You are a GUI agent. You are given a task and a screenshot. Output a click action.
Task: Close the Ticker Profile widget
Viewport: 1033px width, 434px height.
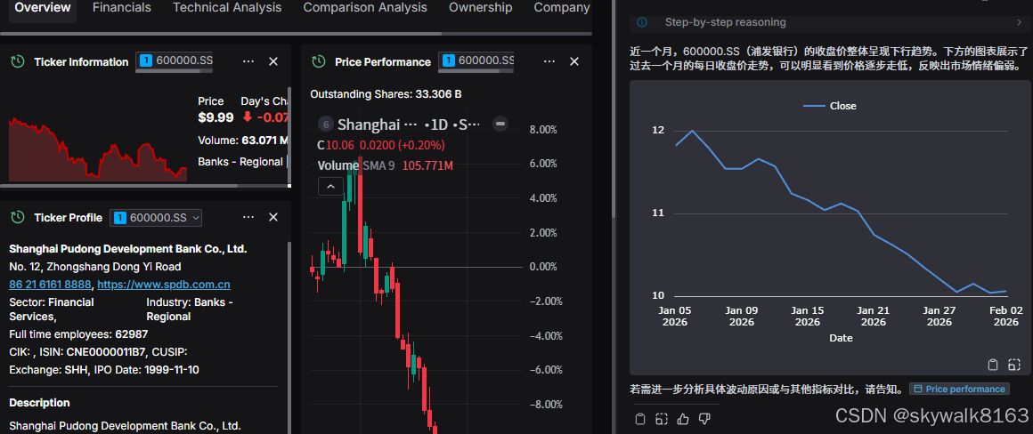(273, 217)
